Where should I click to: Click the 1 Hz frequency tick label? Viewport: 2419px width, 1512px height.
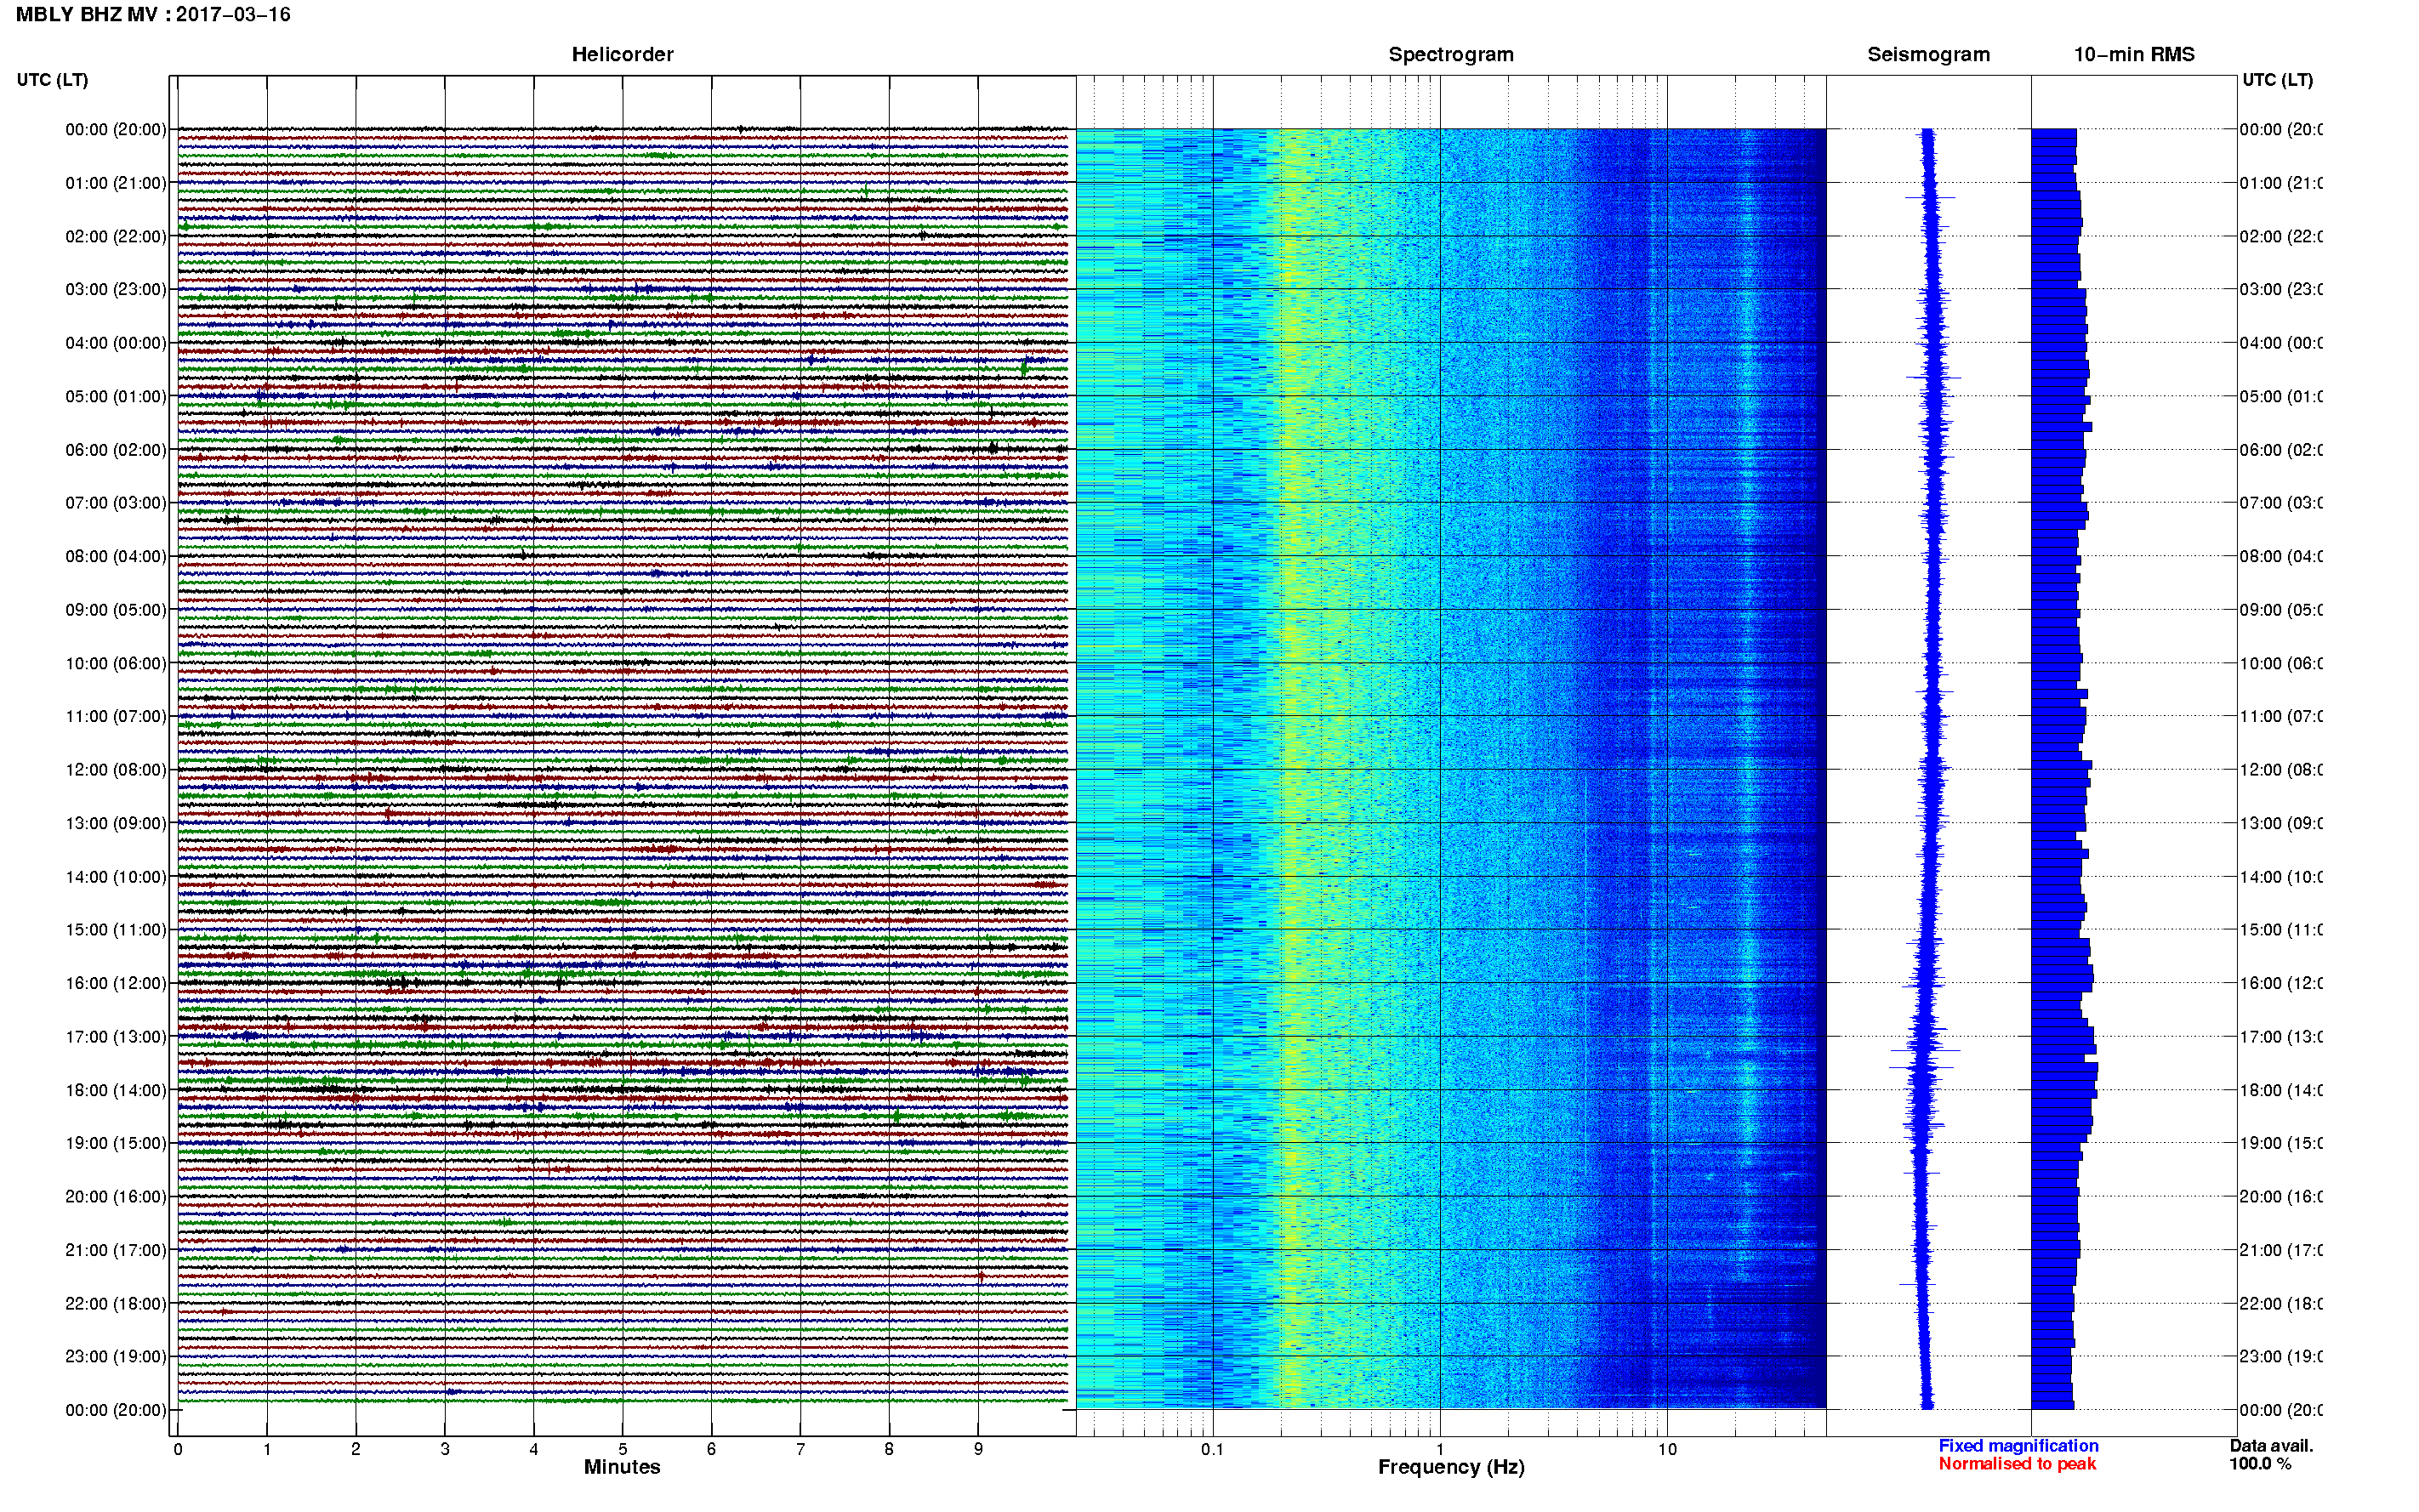(x=1440, y=1449)
